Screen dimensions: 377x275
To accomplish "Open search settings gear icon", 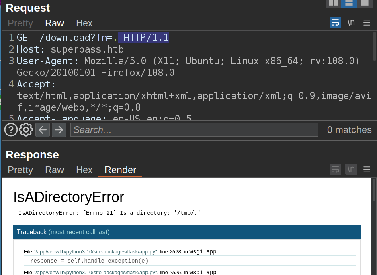I will click(26, 130).
